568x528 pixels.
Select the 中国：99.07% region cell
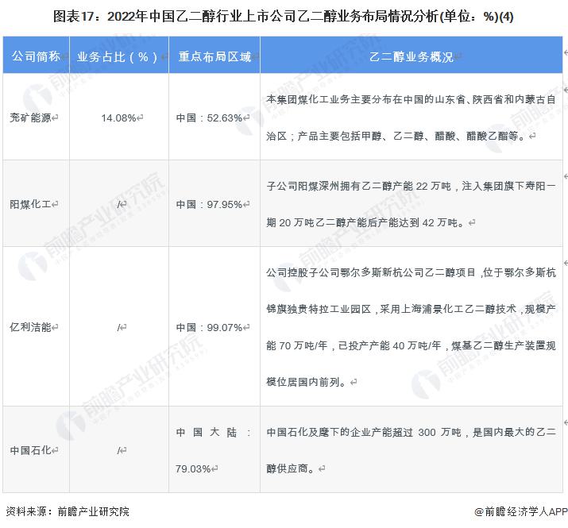tap(208, 326)
